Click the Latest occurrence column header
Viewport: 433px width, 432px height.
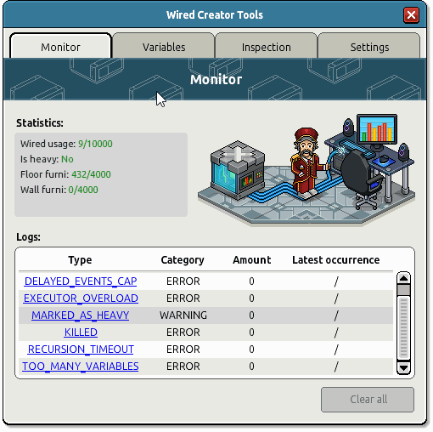[335, 259]
